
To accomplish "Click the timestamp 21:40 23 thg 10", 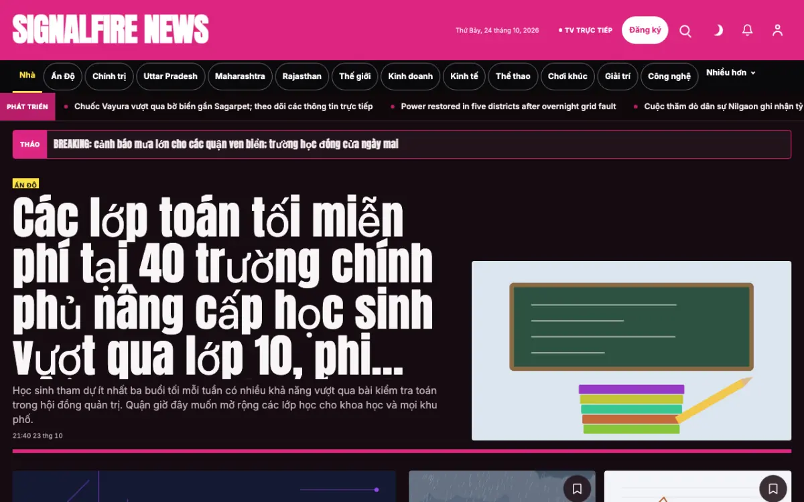I will point(38,436).
